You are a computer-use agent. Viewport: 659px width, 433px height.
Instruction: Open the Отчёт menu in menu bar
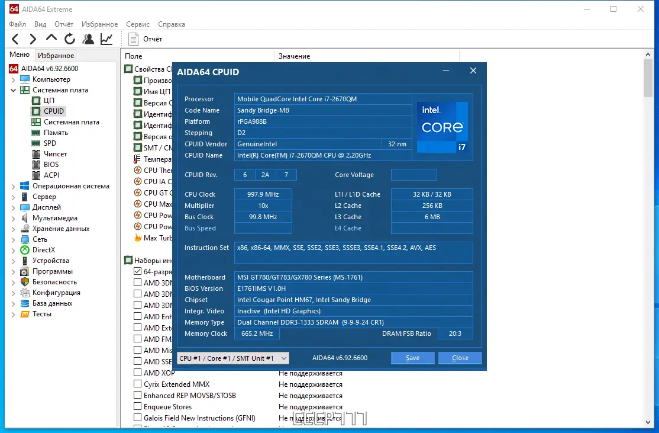coord(64,24)
